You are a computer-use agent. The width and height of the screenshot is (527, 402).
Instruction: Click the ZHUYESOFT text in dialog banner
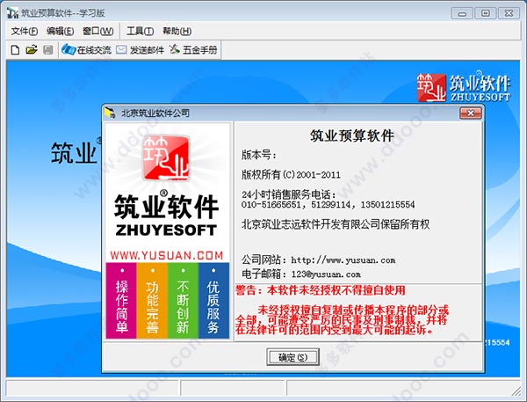[x=166, y=230]
